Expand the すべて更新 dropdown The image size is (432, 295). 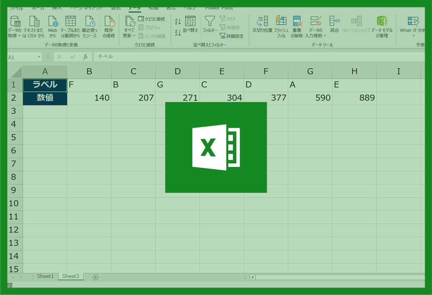pyautogui.click(x=134, y=36)
